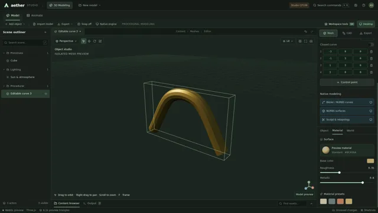Delete control point row 2

(x=372, y=59)
